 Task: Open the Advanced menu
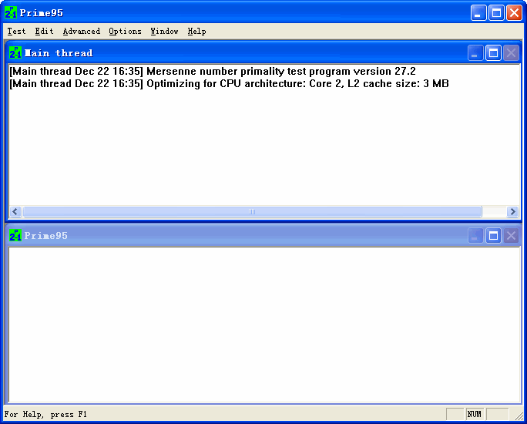coord(81,32)
